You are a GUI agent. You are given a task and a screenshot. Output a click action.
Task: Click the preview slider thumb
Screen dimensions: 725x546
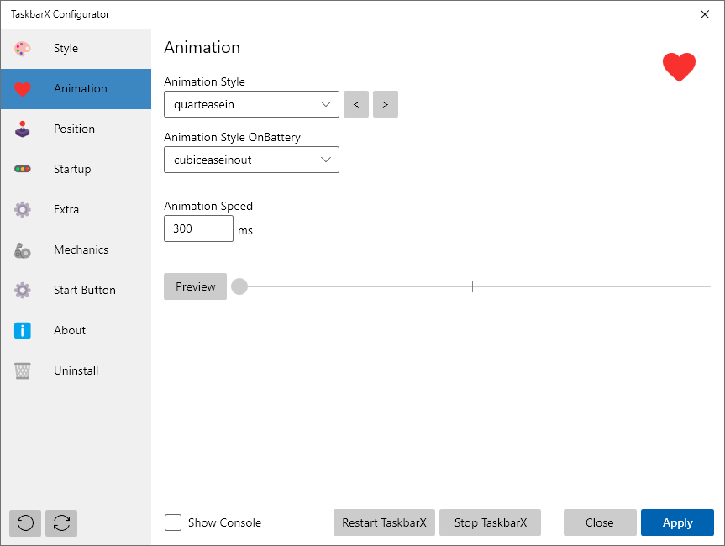pos(239,286)
